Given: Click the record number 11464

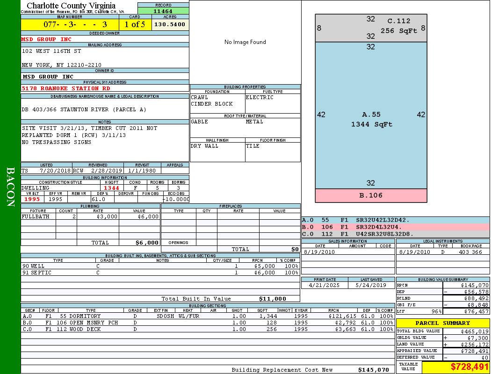Looking at the screenshot, I should [163, 11].
